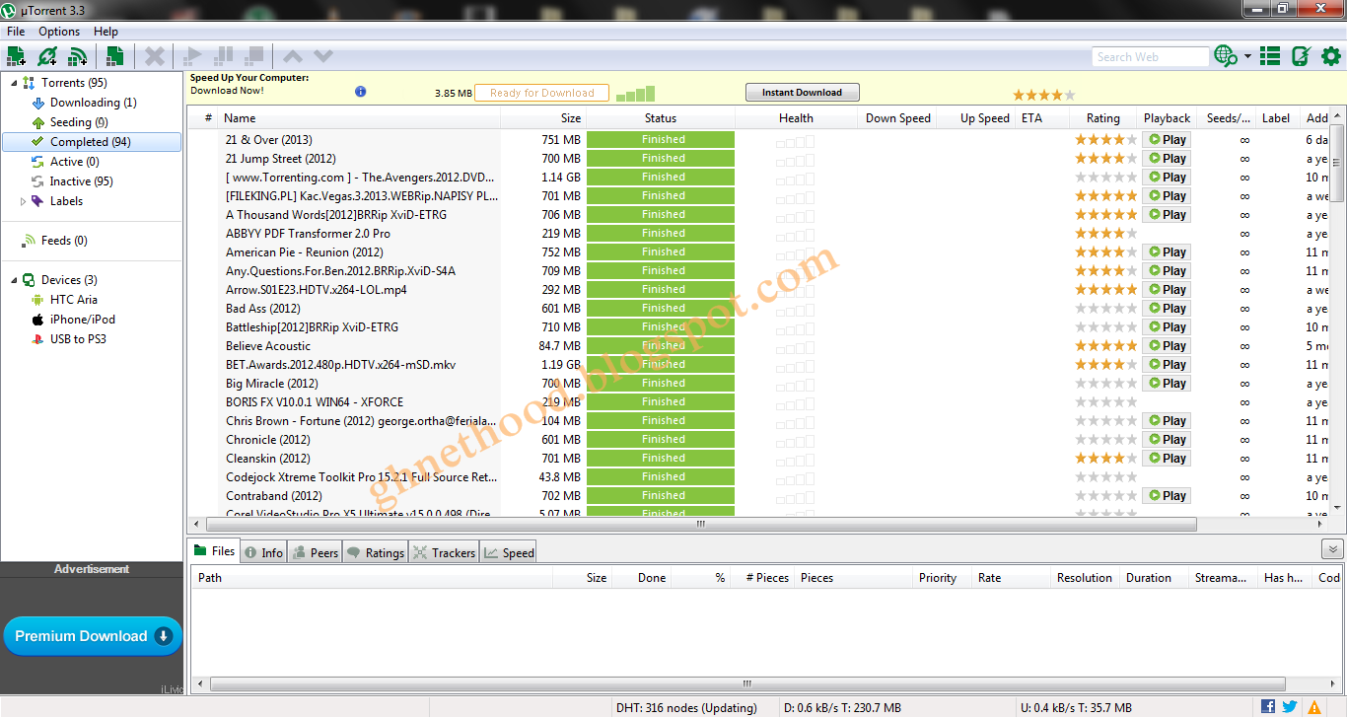Click the Facebook icon in status bar
1347x718 pixels.
[1268, 706]
